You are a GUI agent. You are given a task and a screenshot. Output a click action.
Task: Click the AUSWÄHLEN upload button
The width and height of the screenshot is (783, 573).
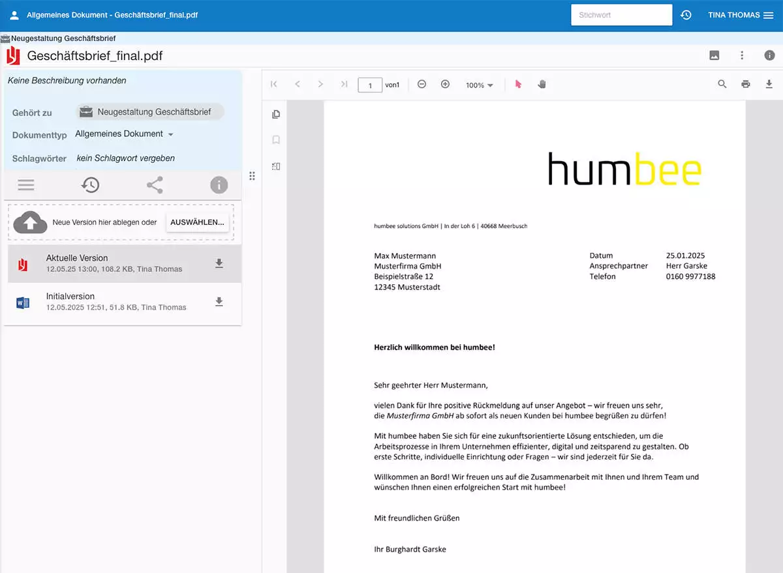click(x=197, y=222)
